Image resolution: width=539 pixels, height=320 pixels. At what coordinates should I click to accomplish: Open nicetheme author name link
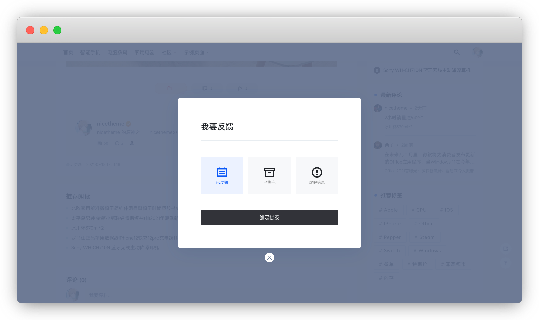111,124
